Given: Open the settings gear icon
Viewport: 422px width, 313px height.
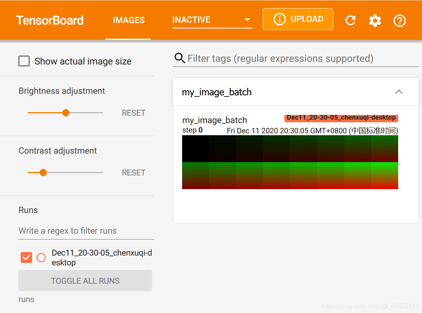Looking at the screenshot, I should [375, 20].
